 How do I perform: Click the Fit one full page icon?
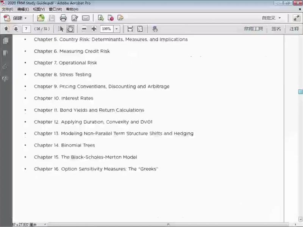click(140, 29)
